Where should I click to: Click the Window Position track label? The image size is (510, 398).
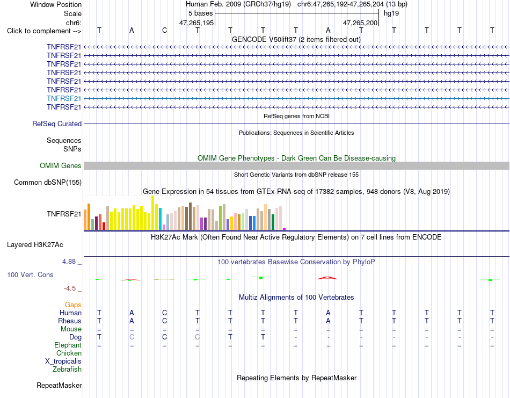pyautogui.click(x=56, y=4)
